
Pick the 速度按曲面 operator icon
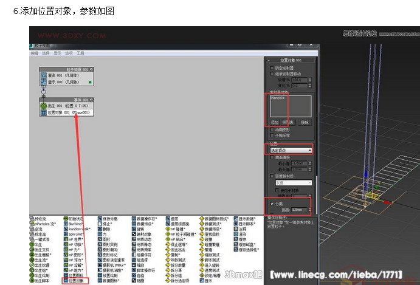[x=168, y=224]
